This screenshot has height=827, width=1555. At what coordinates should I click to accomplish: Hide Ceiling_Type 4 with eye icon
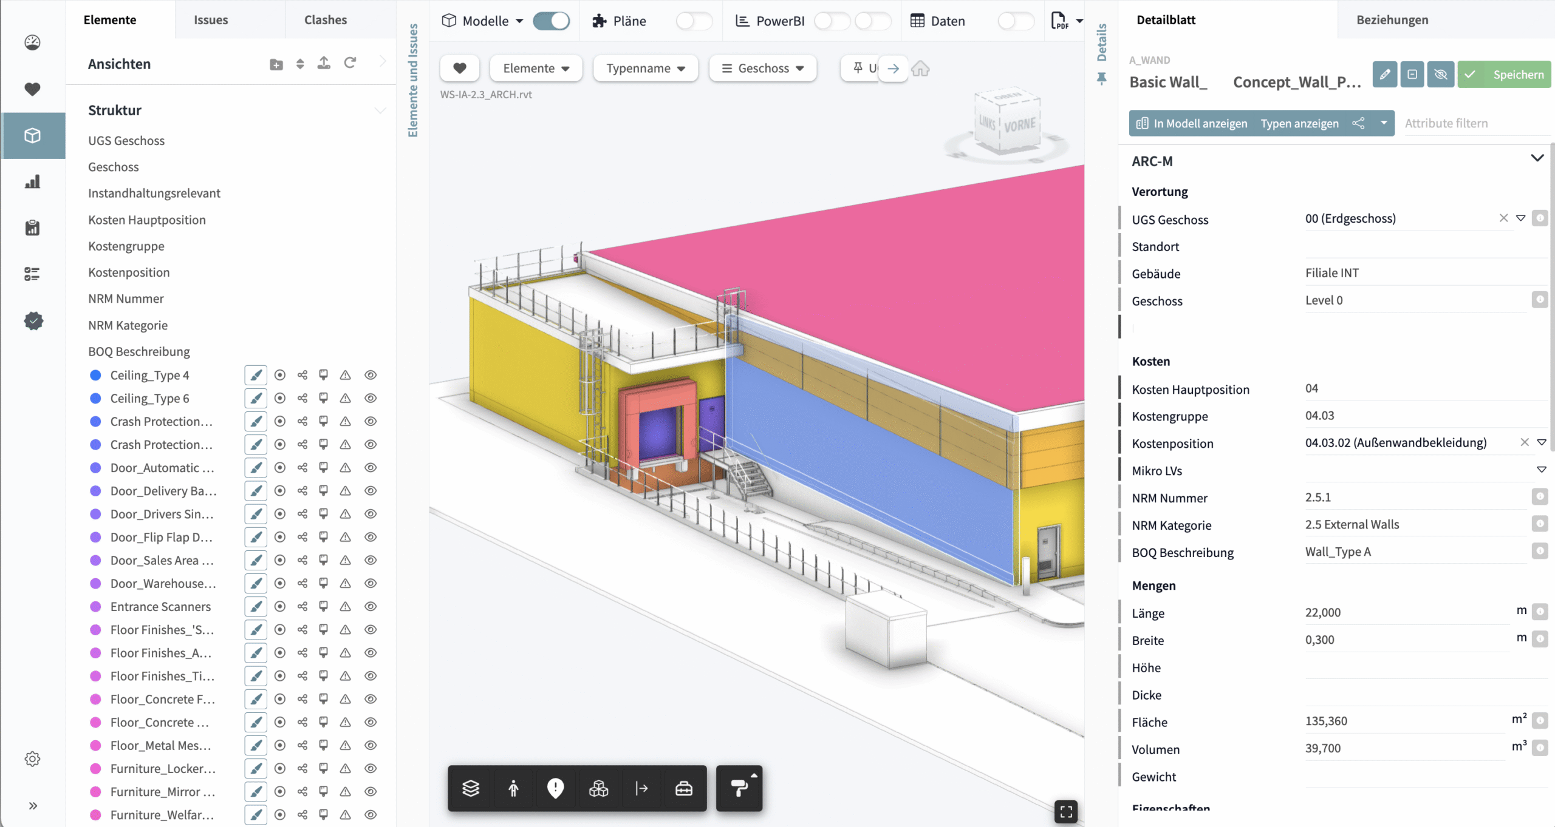click(x=371, y=375)
